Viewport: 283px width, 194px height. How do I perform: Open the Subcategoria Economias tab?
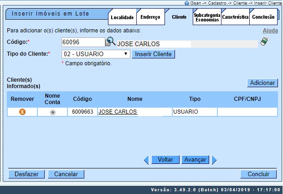[207, 17]
